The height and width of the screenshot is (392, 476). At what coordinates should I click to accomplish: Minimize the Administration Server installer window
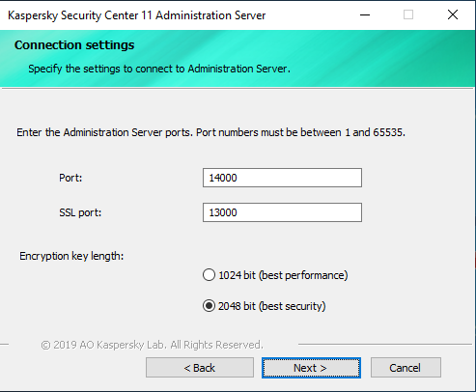pos(365,14)
